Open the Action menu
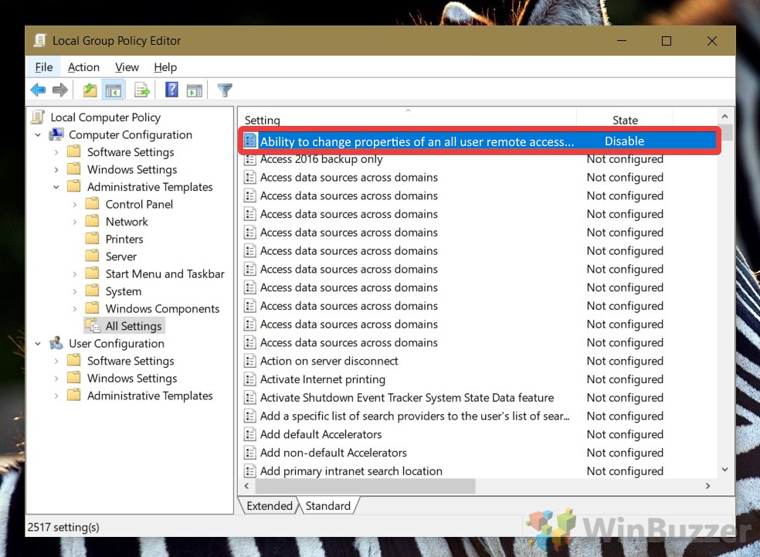Screen dimensions: 760x557 (x=83, y=67)
